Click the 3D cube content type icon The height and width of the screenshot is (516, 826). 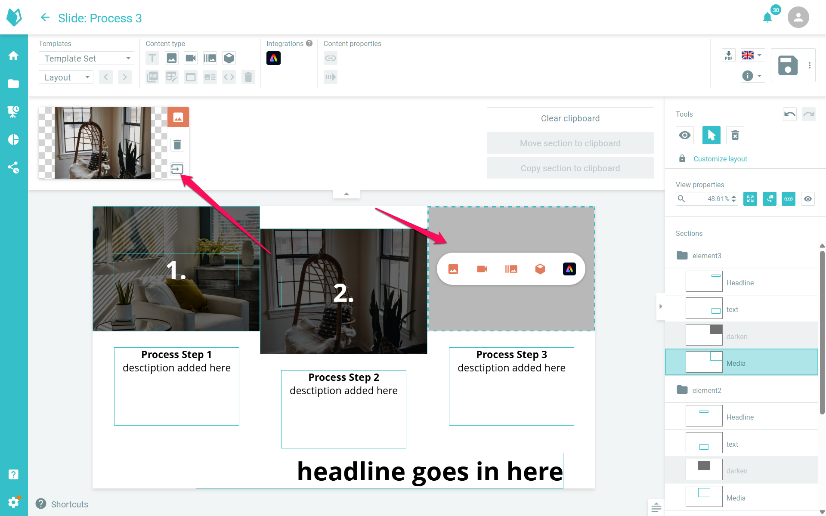(229, 58)
